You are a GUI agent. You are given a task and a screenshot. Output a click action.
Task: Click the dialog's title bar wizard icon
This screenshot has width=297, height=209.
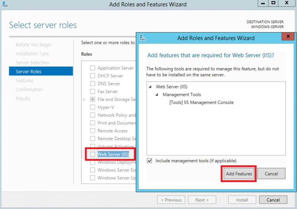(x=142, y=37)
